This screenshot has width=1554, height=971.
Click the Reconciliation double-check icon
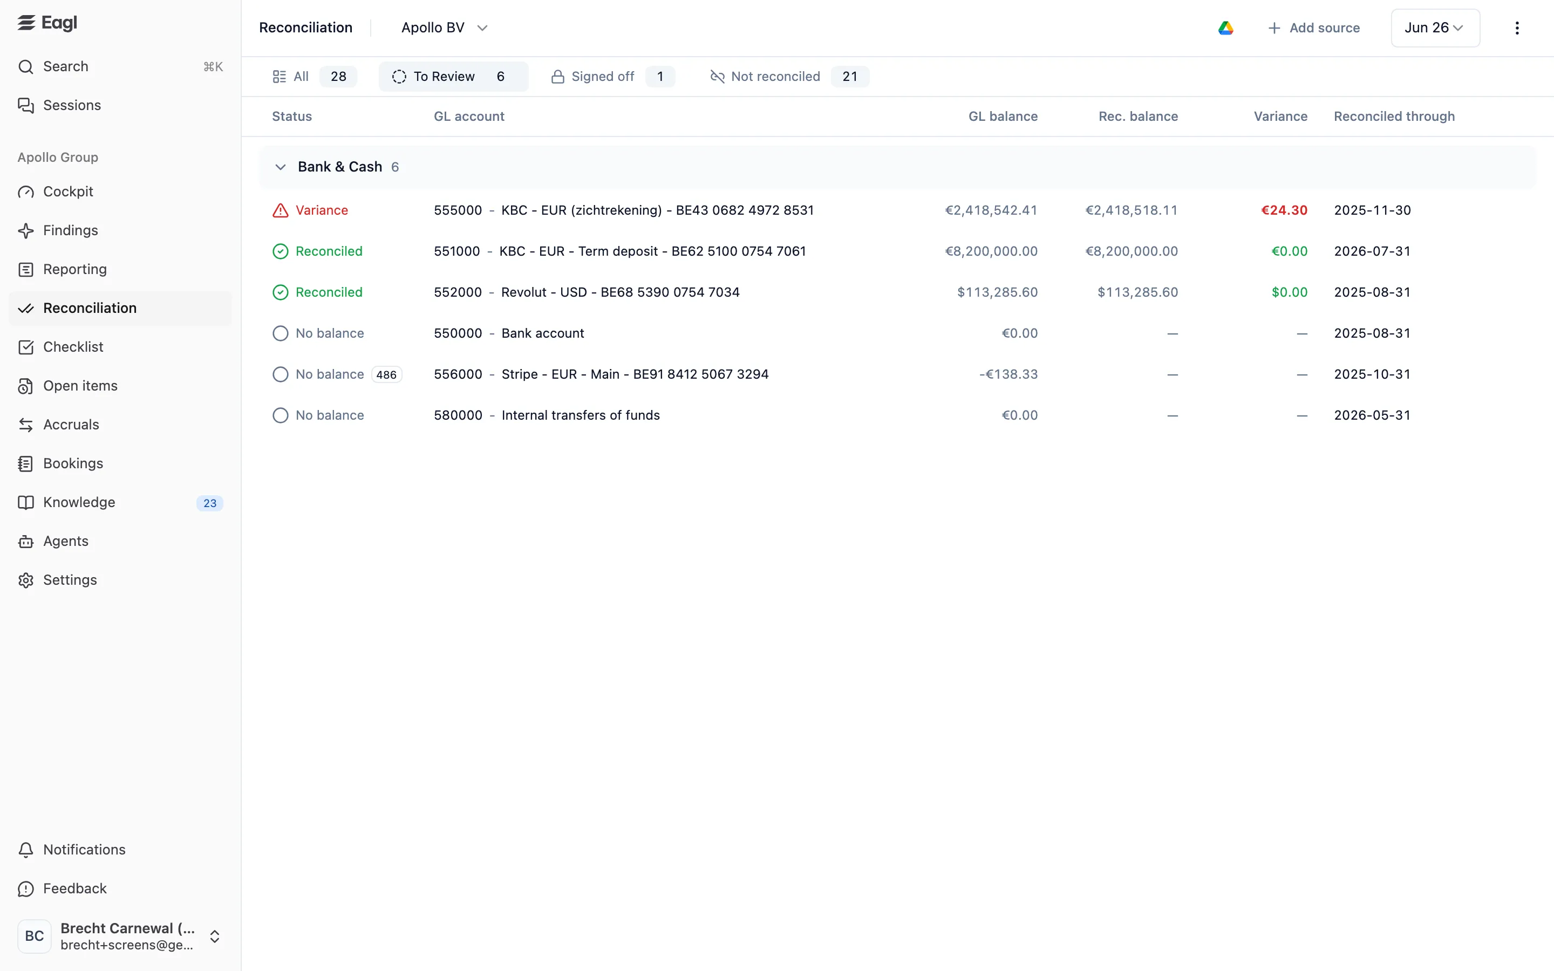pos(26,308)
